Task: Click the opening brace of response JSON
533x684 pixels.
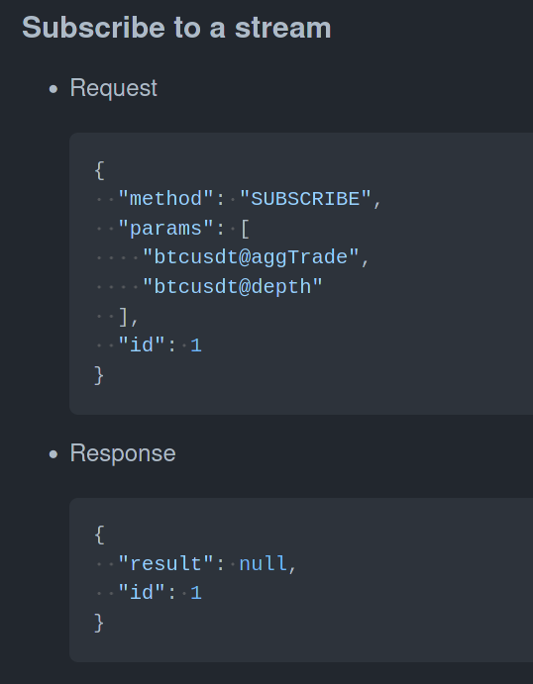Action: click(99, 535)
